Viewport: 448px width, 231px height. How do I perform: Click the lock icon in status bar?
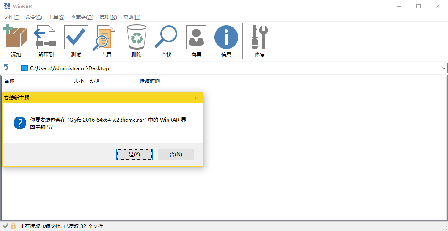[x=13, y=226]
